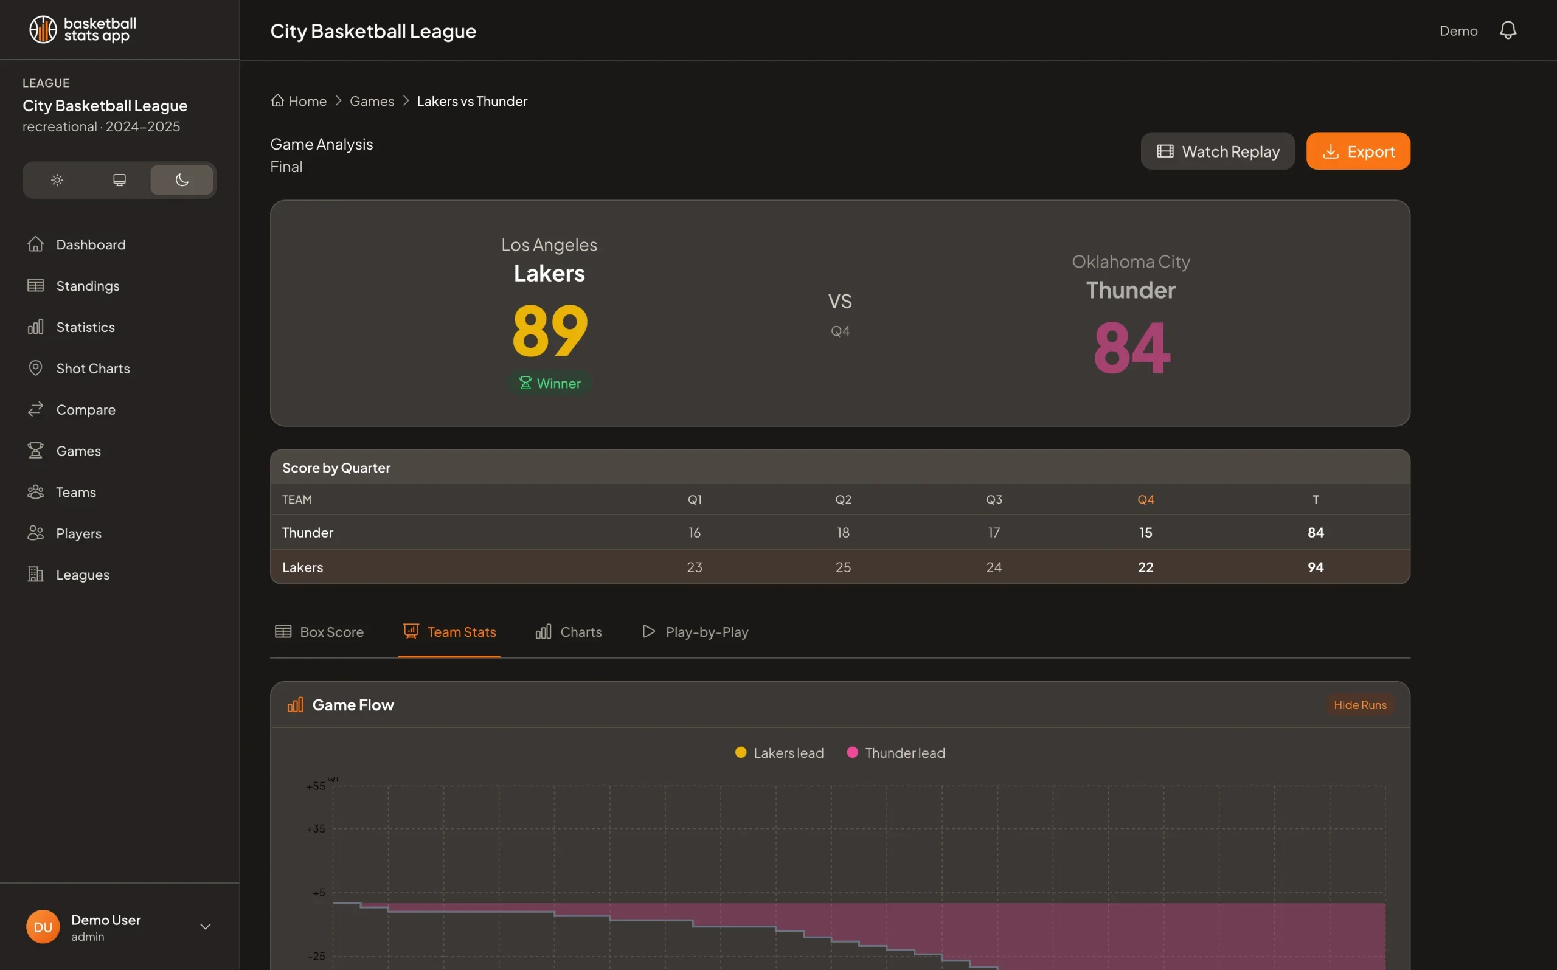Click the Thunder lead legend dot
The image size is (1557, 970).
pos(852,752)
